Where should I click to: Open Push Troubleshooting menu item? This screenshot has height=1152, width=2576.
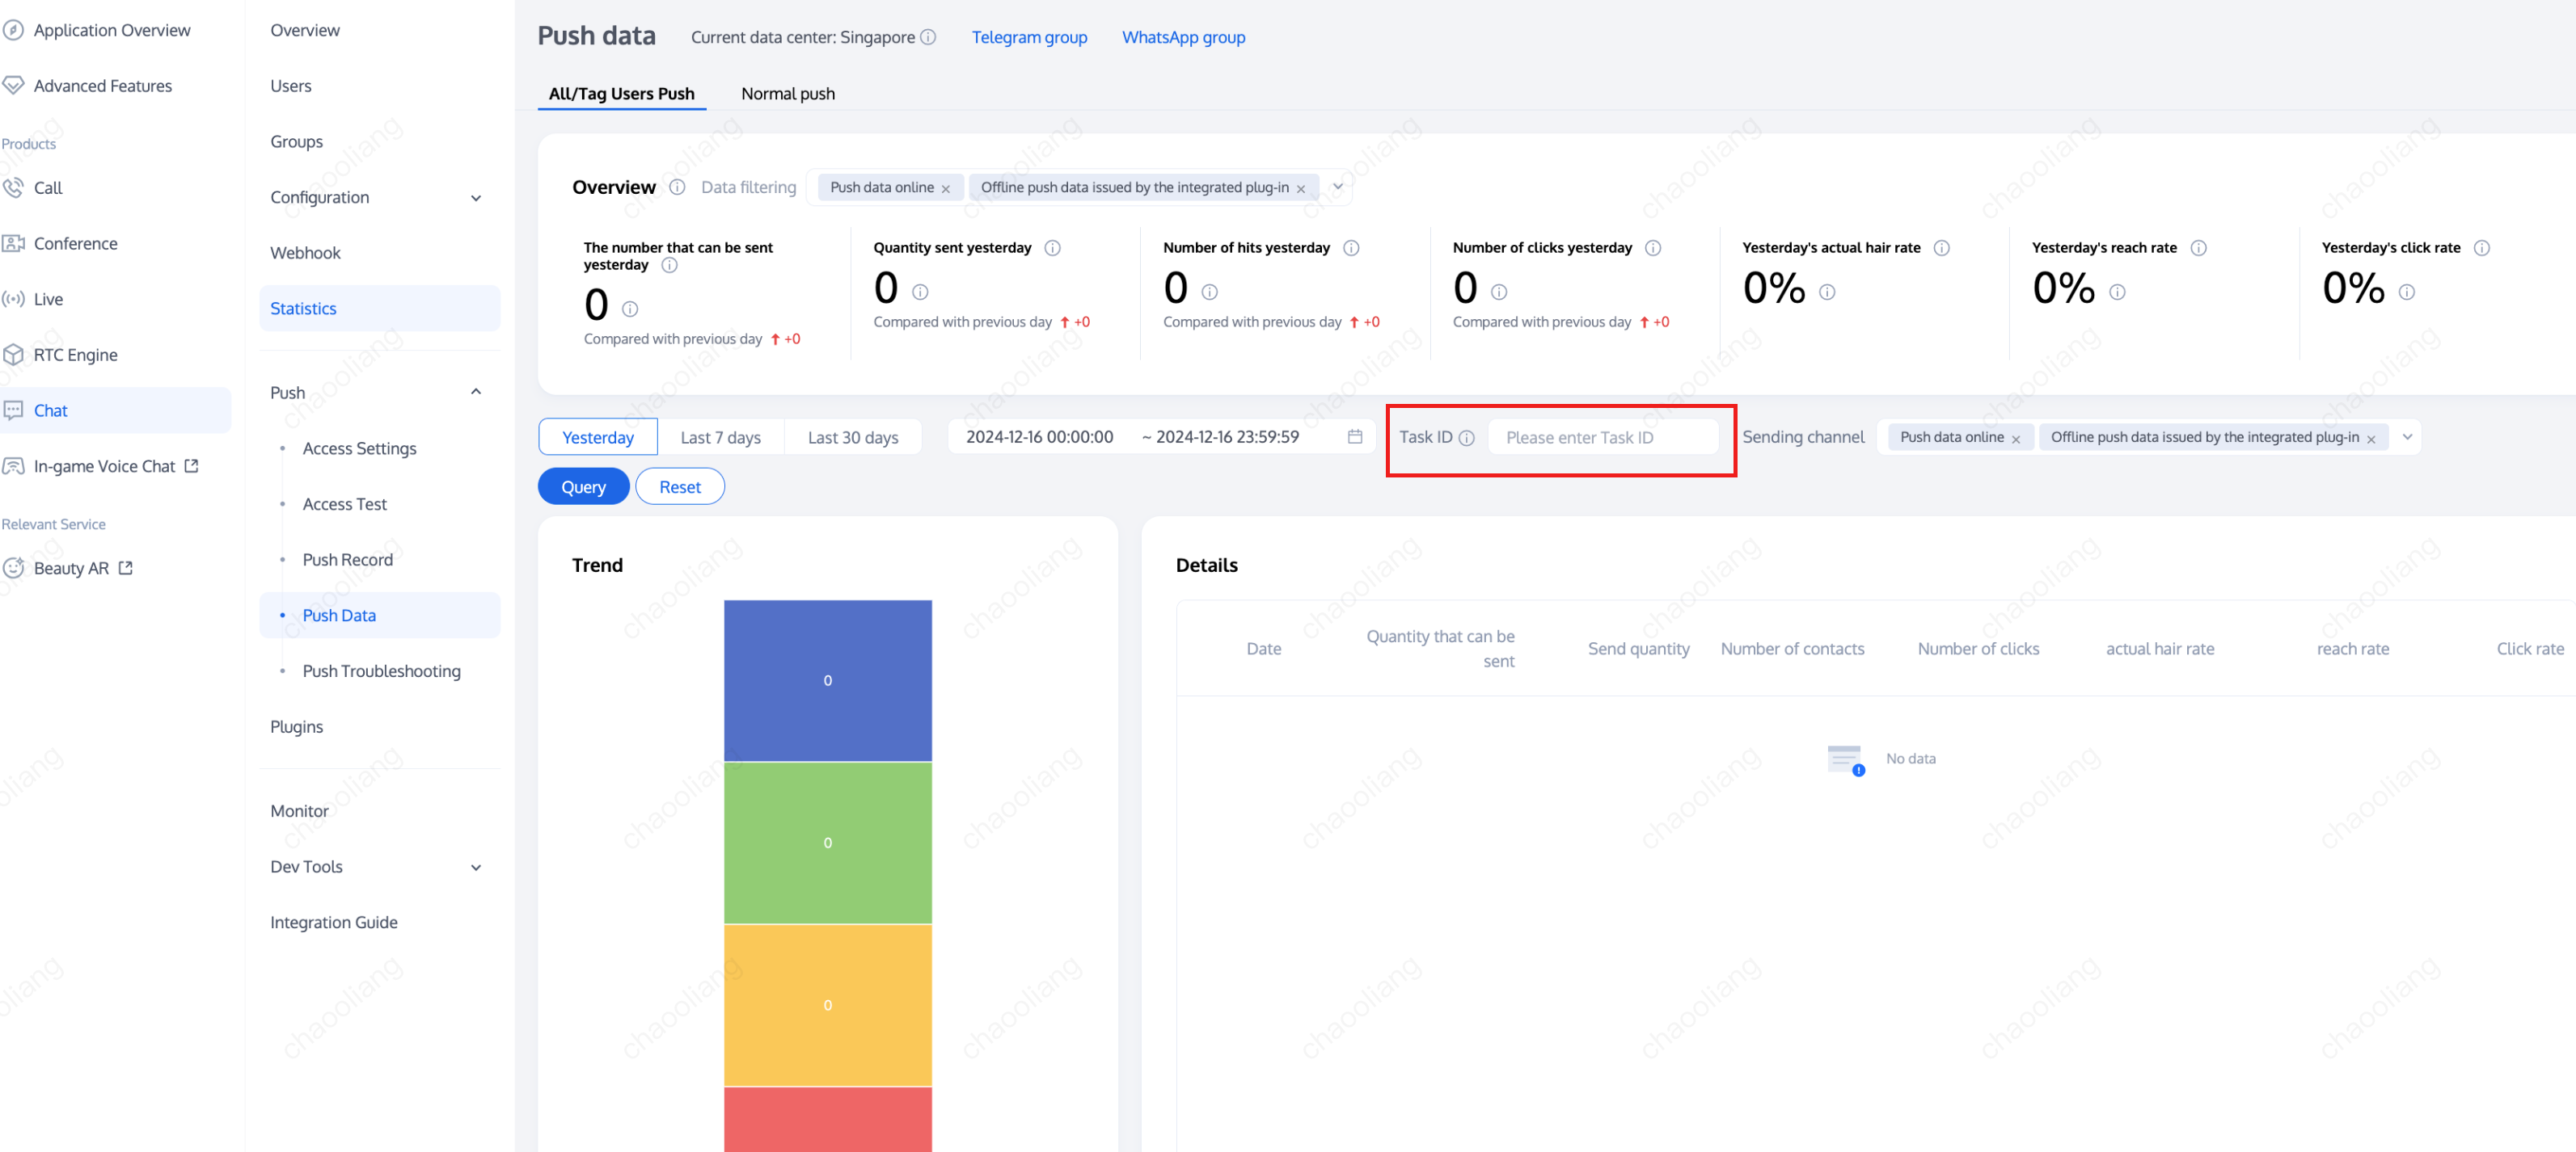pyautogui.click(x=381, y=671)
